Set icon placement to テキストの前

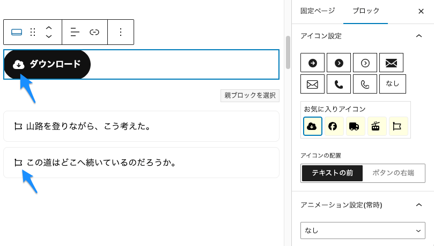point(332,173)
